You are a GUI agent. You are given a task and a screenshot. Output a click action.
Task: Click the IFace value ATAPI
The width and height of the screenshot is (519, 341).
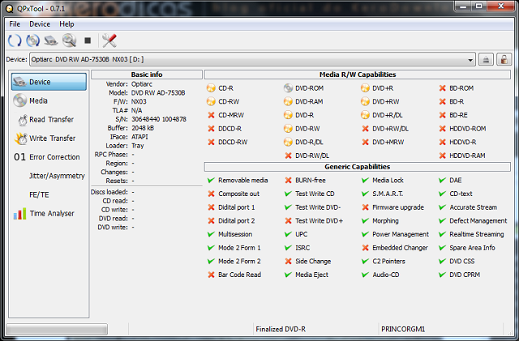click(x=139, y=137)
